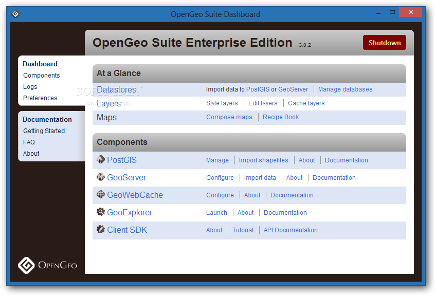Open API Documentation for Client SDK
Viewport: 436px width, 296px height.
290,230
